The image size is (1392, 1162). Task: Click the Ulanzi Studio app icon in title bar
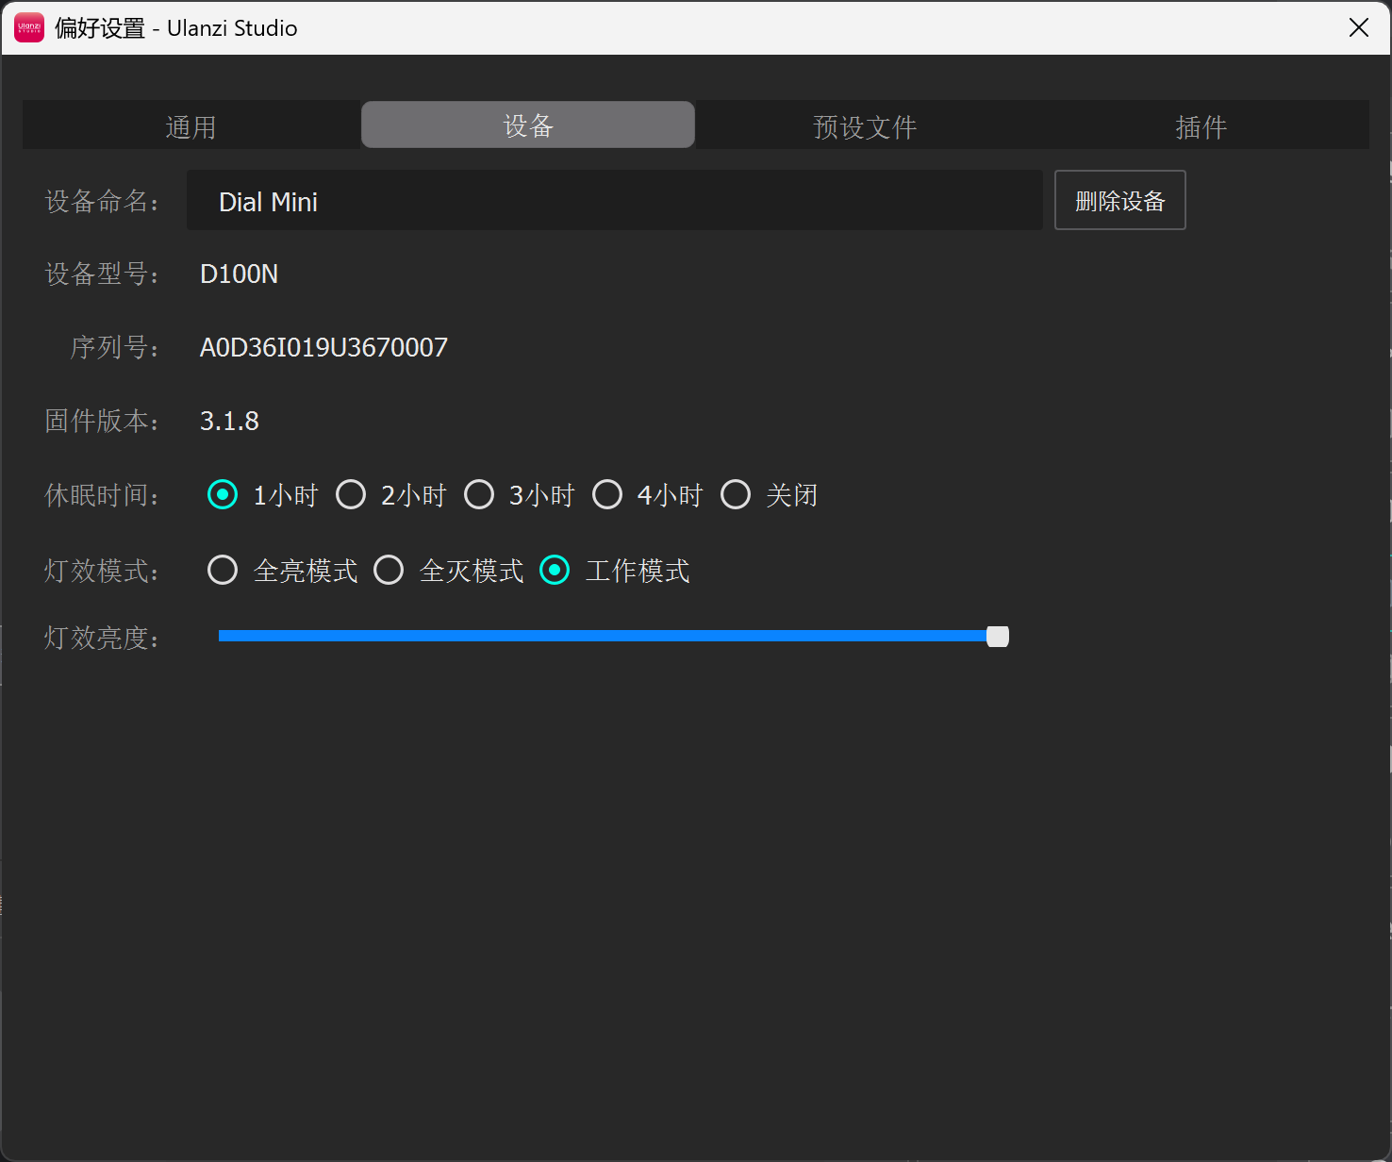click(29, 27)
